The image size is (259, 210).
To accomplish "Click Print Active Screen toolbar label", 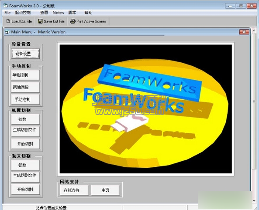I will click(91, 21).
